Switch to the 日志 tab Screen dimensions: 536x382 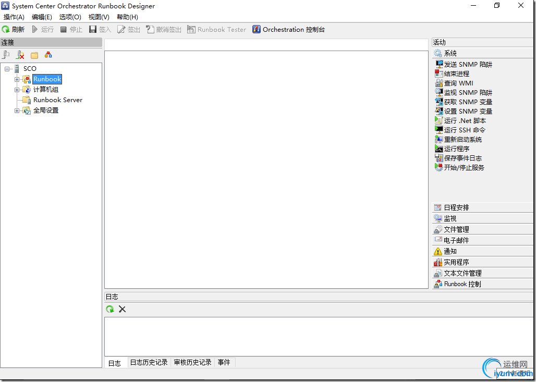coord(115,363)
